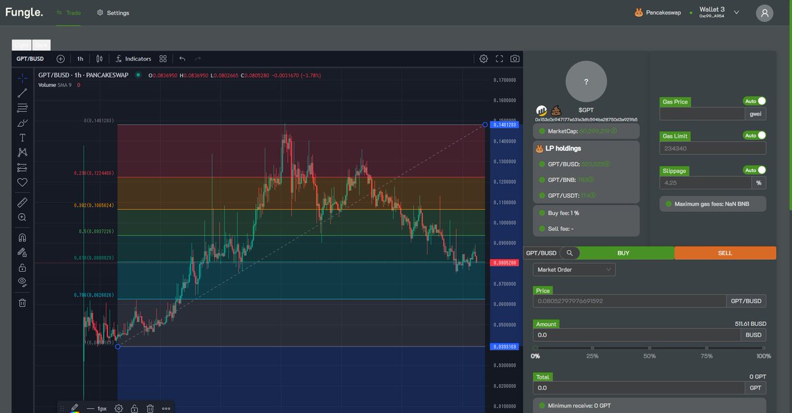The height and width of the screenshot is (413, 792).
Task: Open the Fibonacci retracement tools group
Action: (22, 108)
